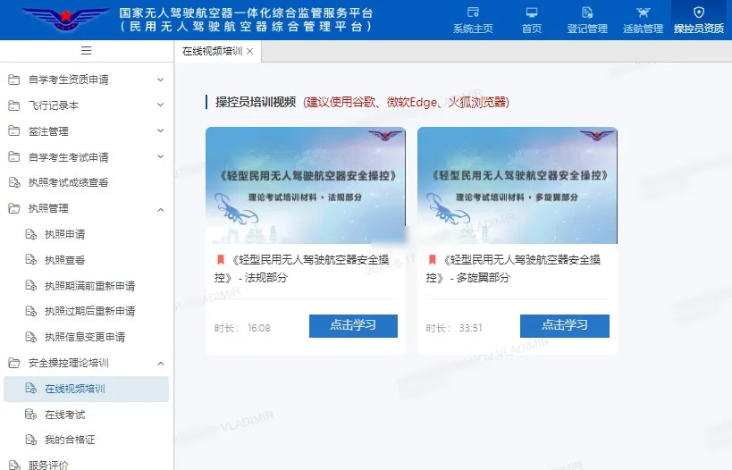Select 登记管理 document icon in the header
This screenshot has height=470, width=732.
587,13
